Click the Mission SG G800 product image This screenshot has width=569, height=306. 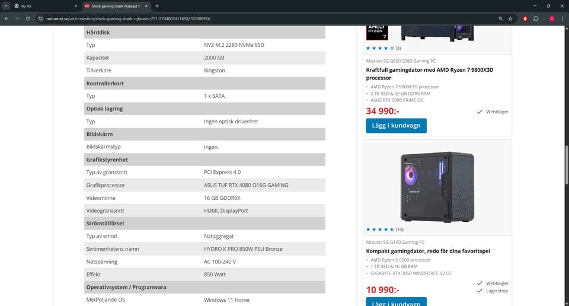(437, 33)
